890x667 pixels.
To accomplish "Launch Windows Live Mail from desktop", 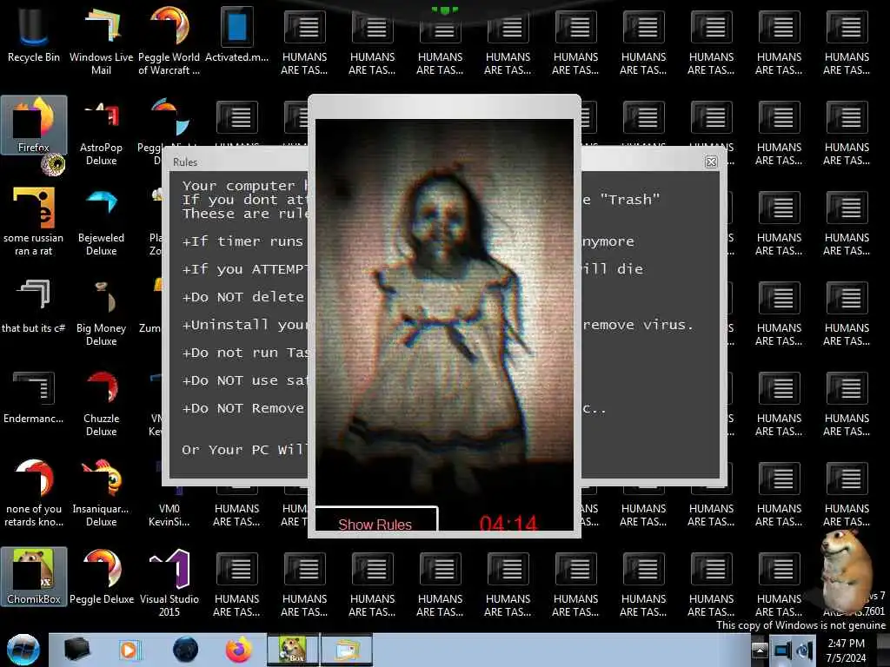I will pos(101,41).
